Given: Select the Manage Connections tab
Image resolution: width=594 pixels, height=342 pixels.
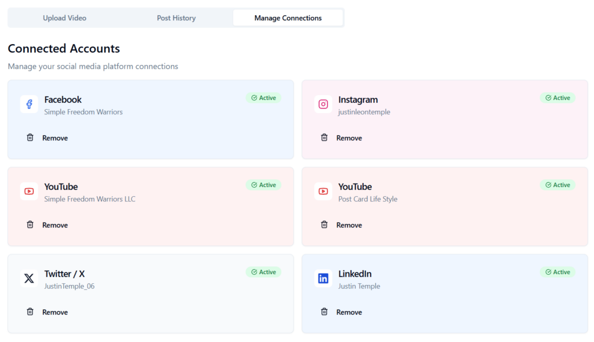Looking at the screenshot, I should tap(288, 18).
